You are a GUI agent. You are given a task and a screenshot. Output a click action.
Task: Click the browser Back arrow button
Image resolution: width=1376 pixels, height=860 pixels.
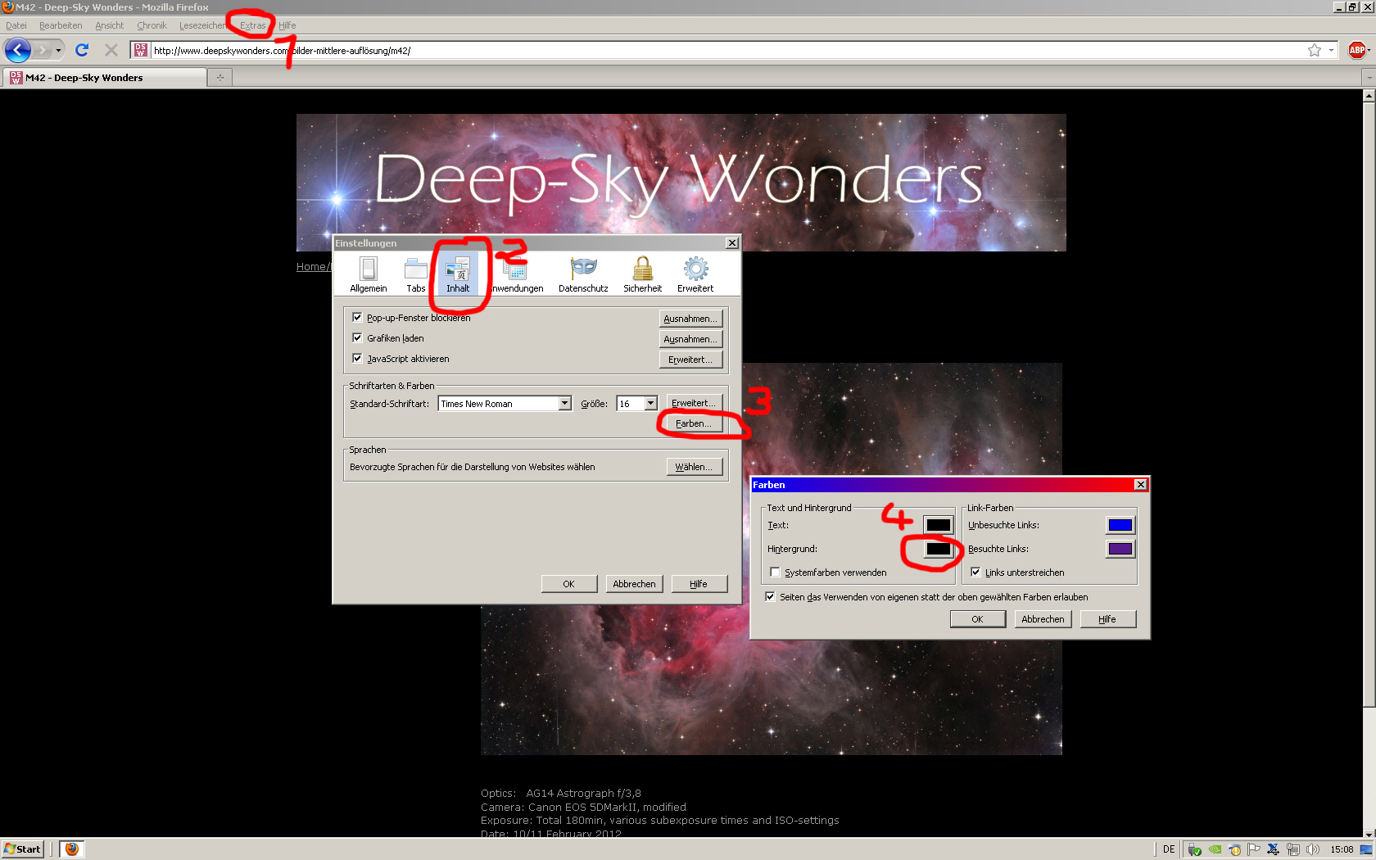point(18,51)
